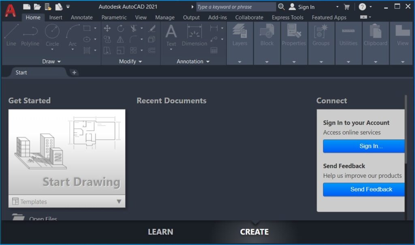Open the Arc tool flyout arrow
Viewport: 415px width, 245px height.
coord(73,49)
